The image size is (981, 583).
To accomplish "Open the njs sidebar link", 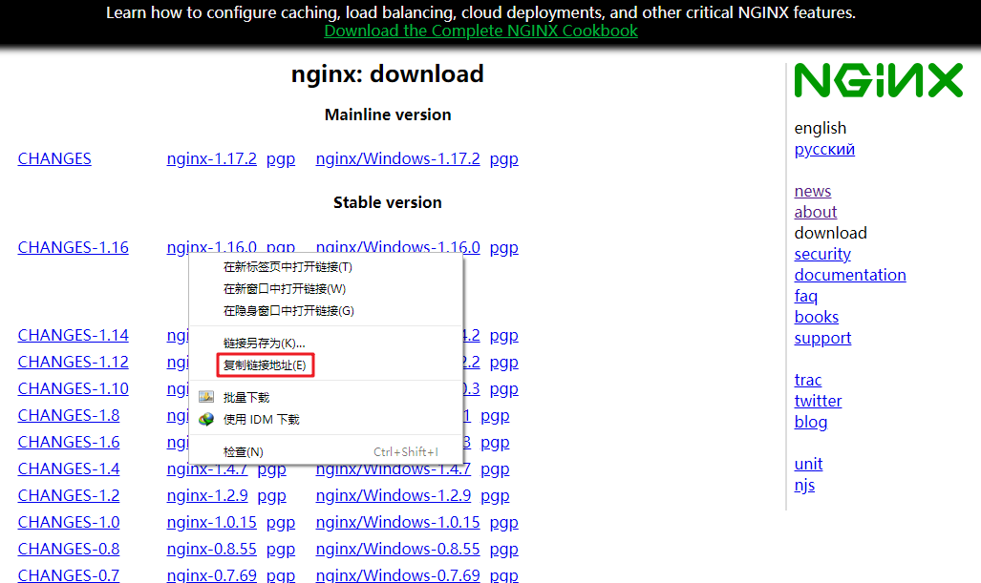I will pos(804,486).
